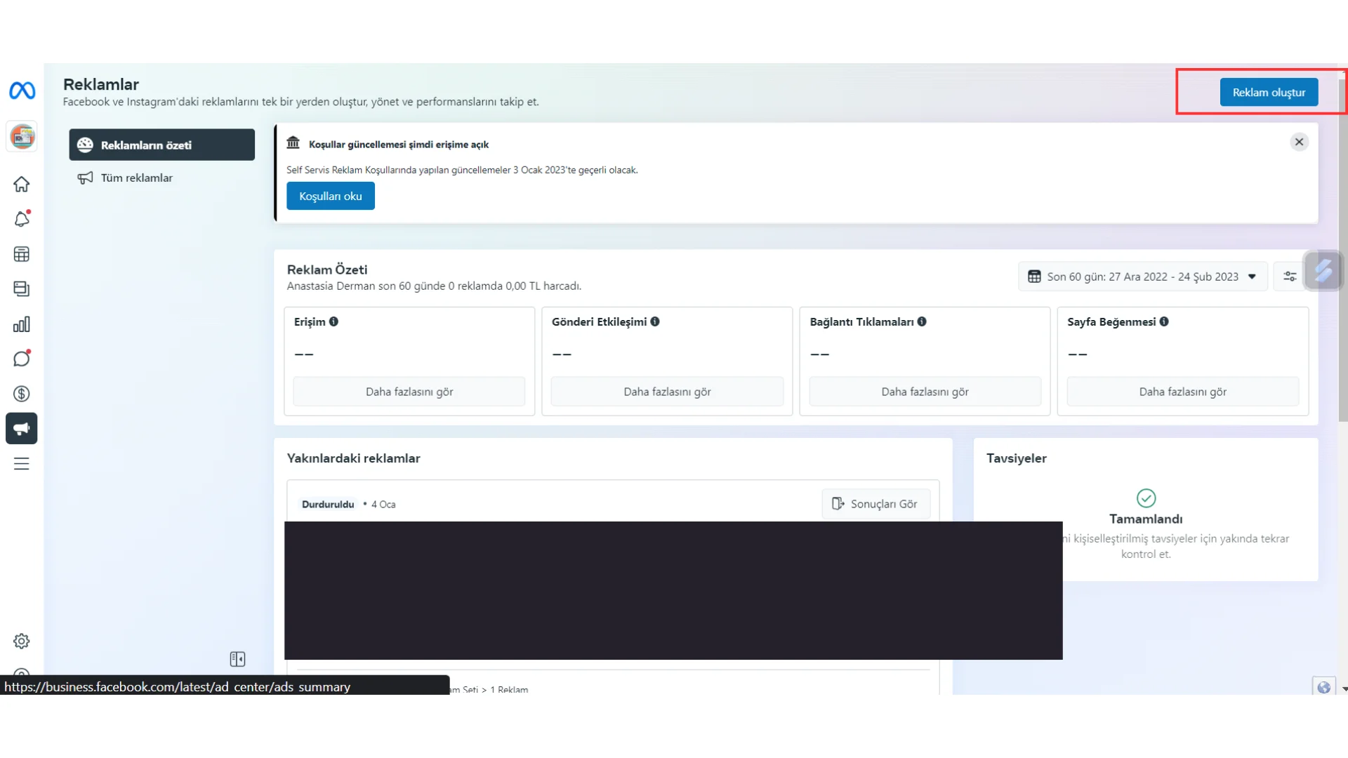Open the page profile picture switcher
Screen dimensions: 1348x758
(22, 136)
